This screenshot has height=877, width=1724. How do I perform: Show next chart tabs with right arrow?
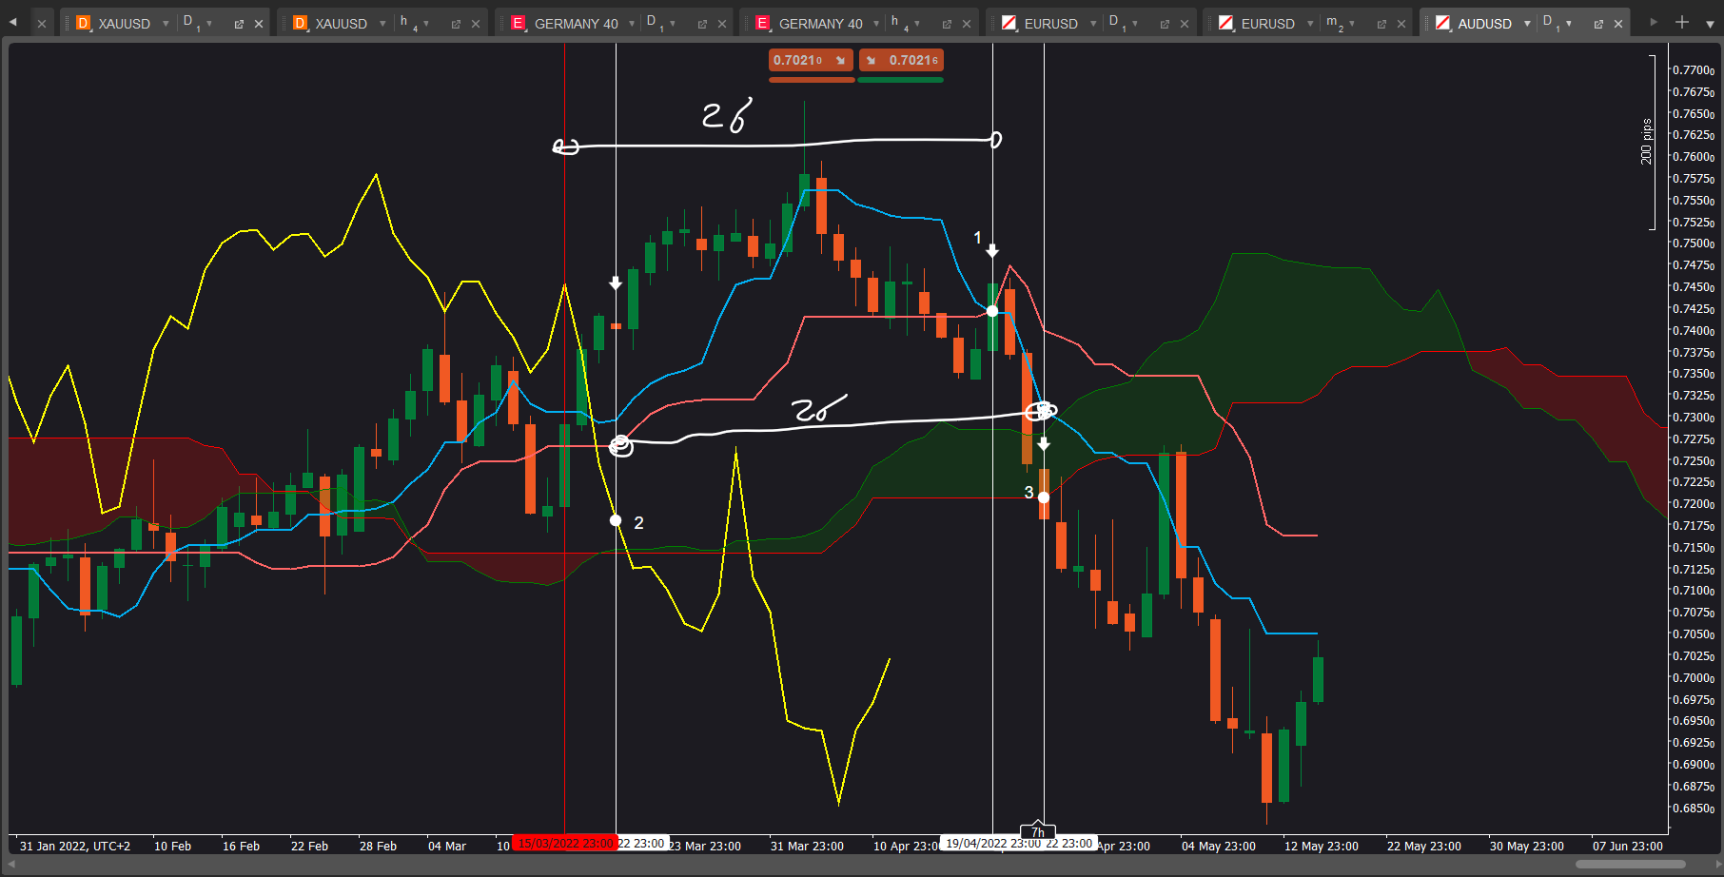[1654, 22]
